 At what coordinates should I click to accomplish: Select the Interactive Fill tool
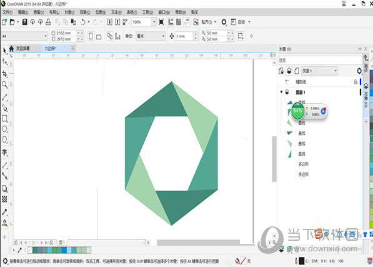pyautogui.click(x=4, y=223)
